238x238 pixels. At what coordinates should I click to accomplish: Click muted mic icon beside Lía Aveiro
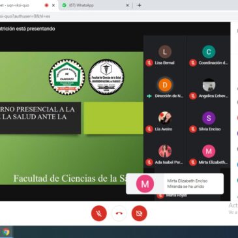[149, 129]
